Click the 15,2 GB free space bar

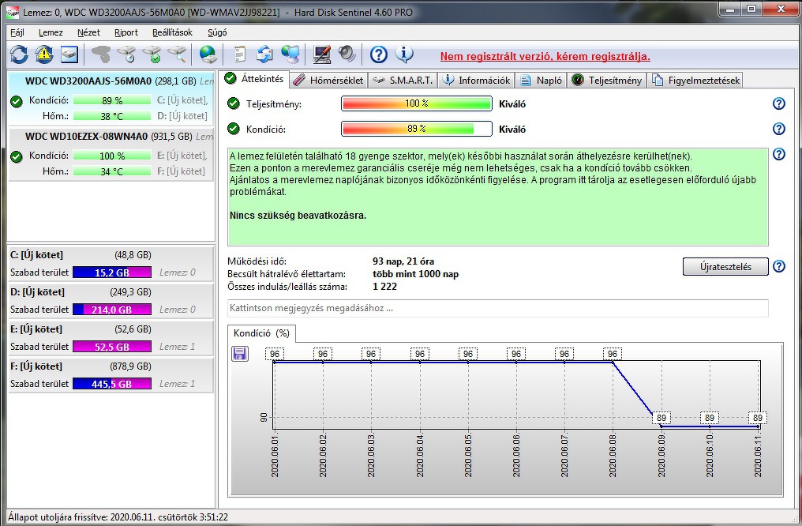(x=112, y=272)
